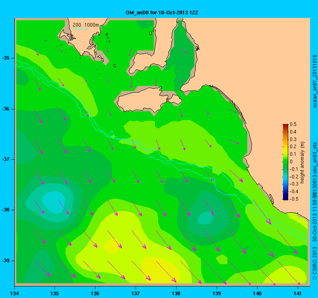Click the latitude label -35

coord(6,58)
